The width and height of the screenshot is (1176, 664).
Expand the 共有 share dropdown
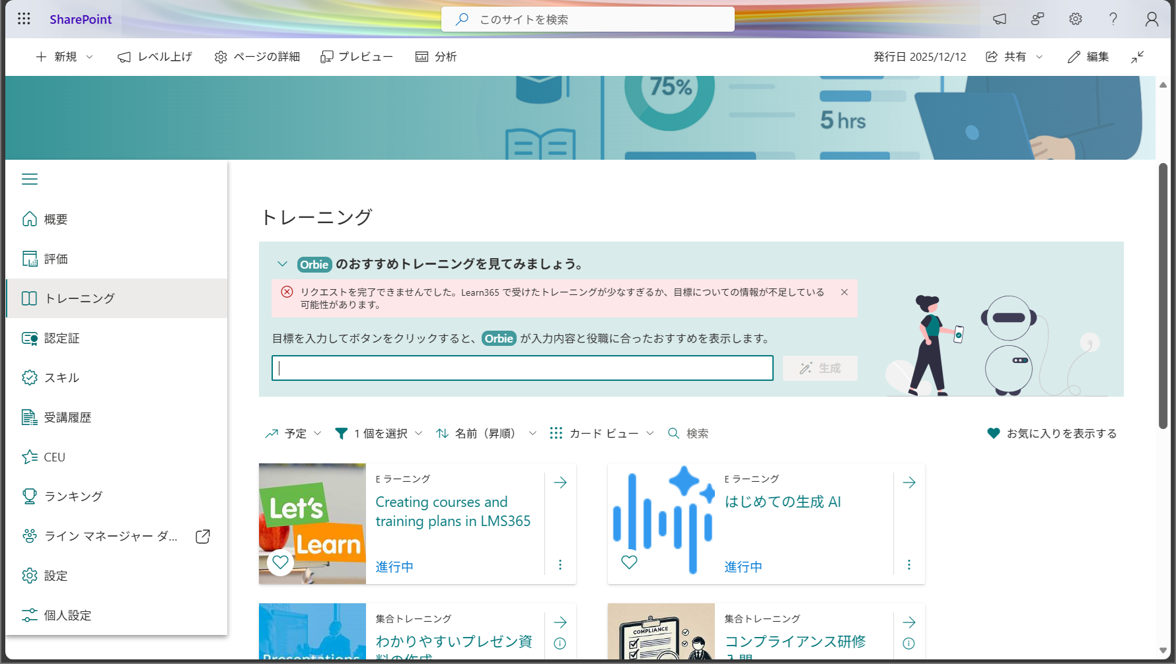coord(1014,57)
